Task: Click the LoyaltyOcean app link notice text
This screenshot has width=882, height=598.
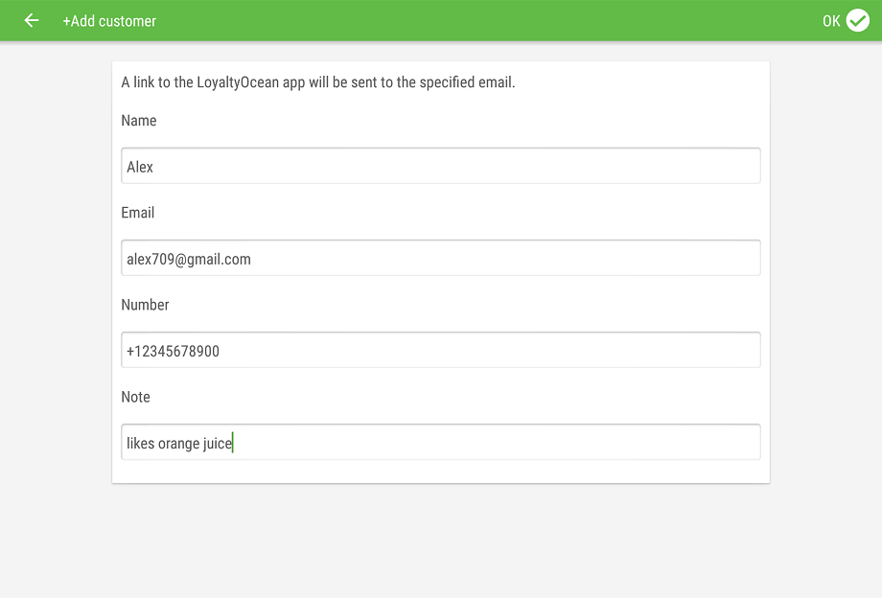Action: pyautogui.click(x=318, y=82)
